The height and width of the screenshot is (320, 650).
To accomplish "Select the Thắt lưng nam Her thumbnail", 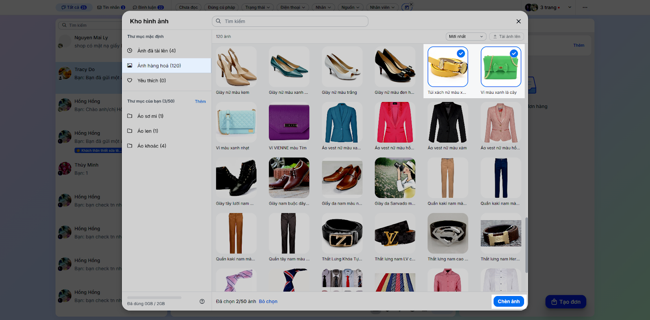I will pyautogui.click(x=501, y=234).
